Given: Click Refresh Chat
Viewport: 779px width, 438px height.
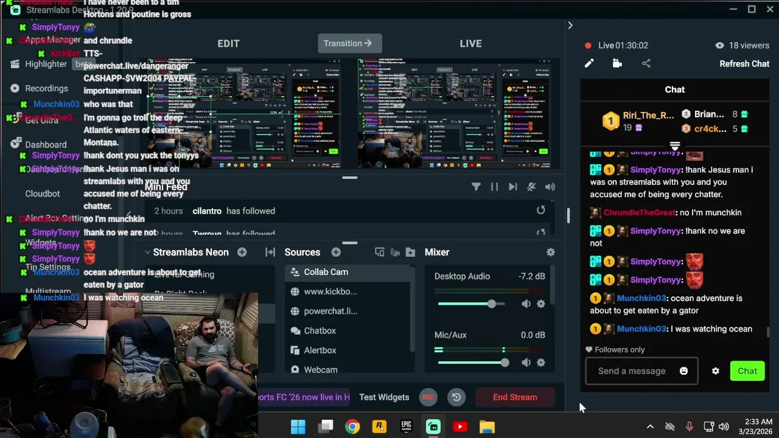Looking at the screenshot, I should [x=744, y=63].
